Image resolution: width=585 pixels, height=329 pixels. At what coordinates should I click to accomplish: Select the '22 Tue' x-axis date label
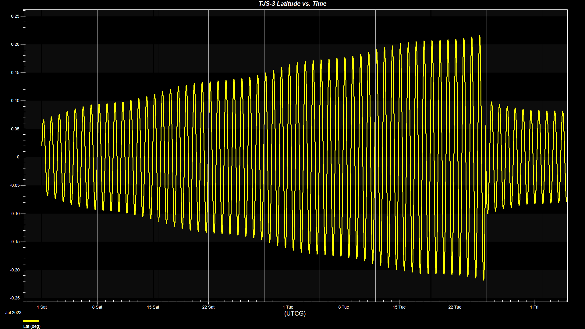pos(455,307)
